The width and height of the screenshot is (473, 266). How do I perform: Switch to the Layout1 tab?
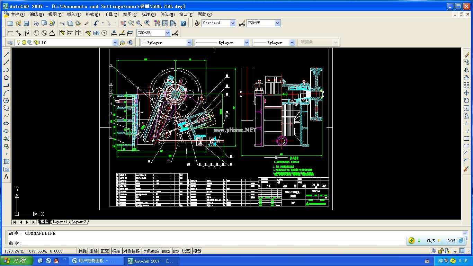(x=60, y=222)
